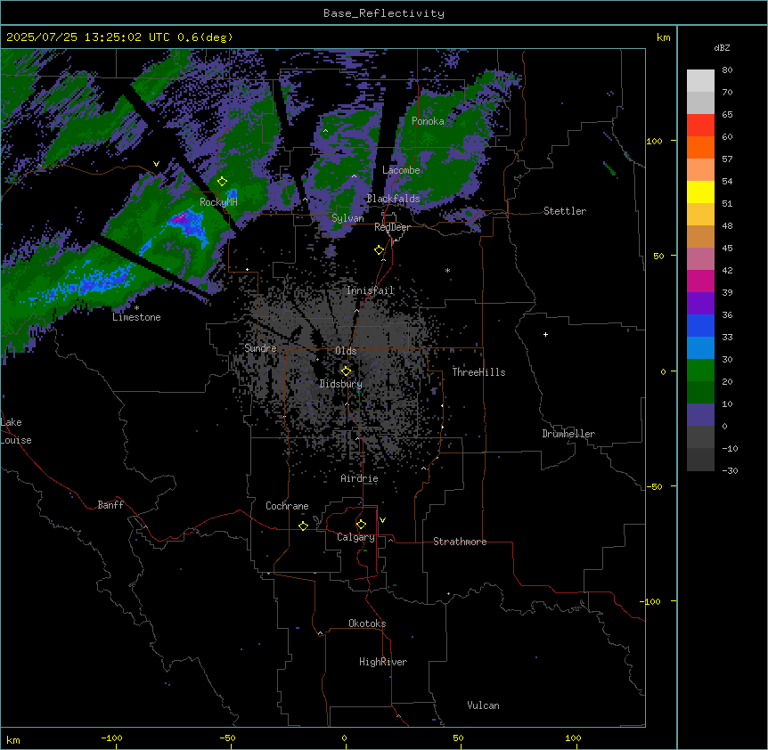Viewport: 768px width, 750px height.
Task: Click the 20 dBZ green legend swatch
Action: pyautogui.click(x=700, y=371)
